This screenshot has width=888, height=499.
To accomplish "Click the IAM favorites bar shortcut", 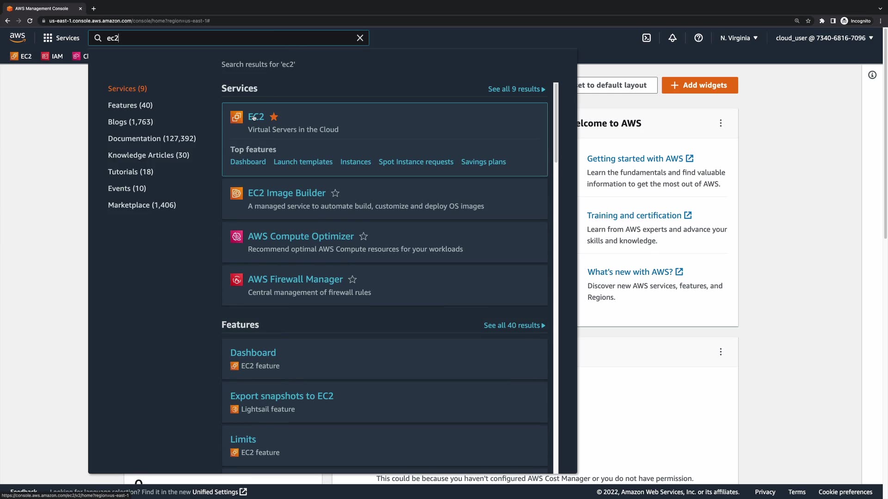I will coord(52,56).
